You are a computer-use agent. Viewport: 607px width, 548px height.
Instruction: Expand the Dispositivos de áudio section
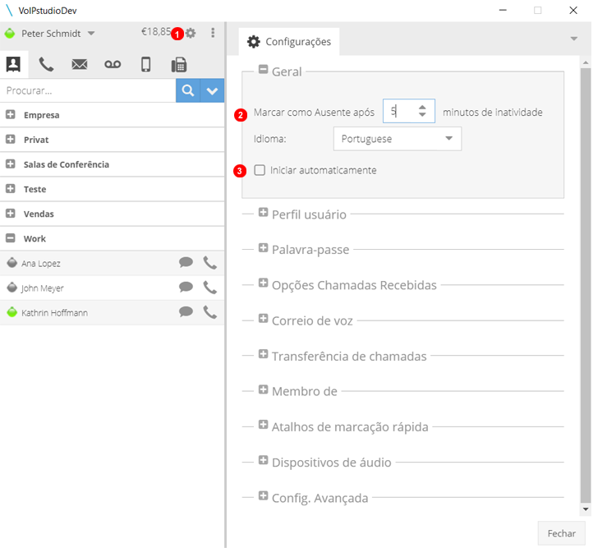263,460
